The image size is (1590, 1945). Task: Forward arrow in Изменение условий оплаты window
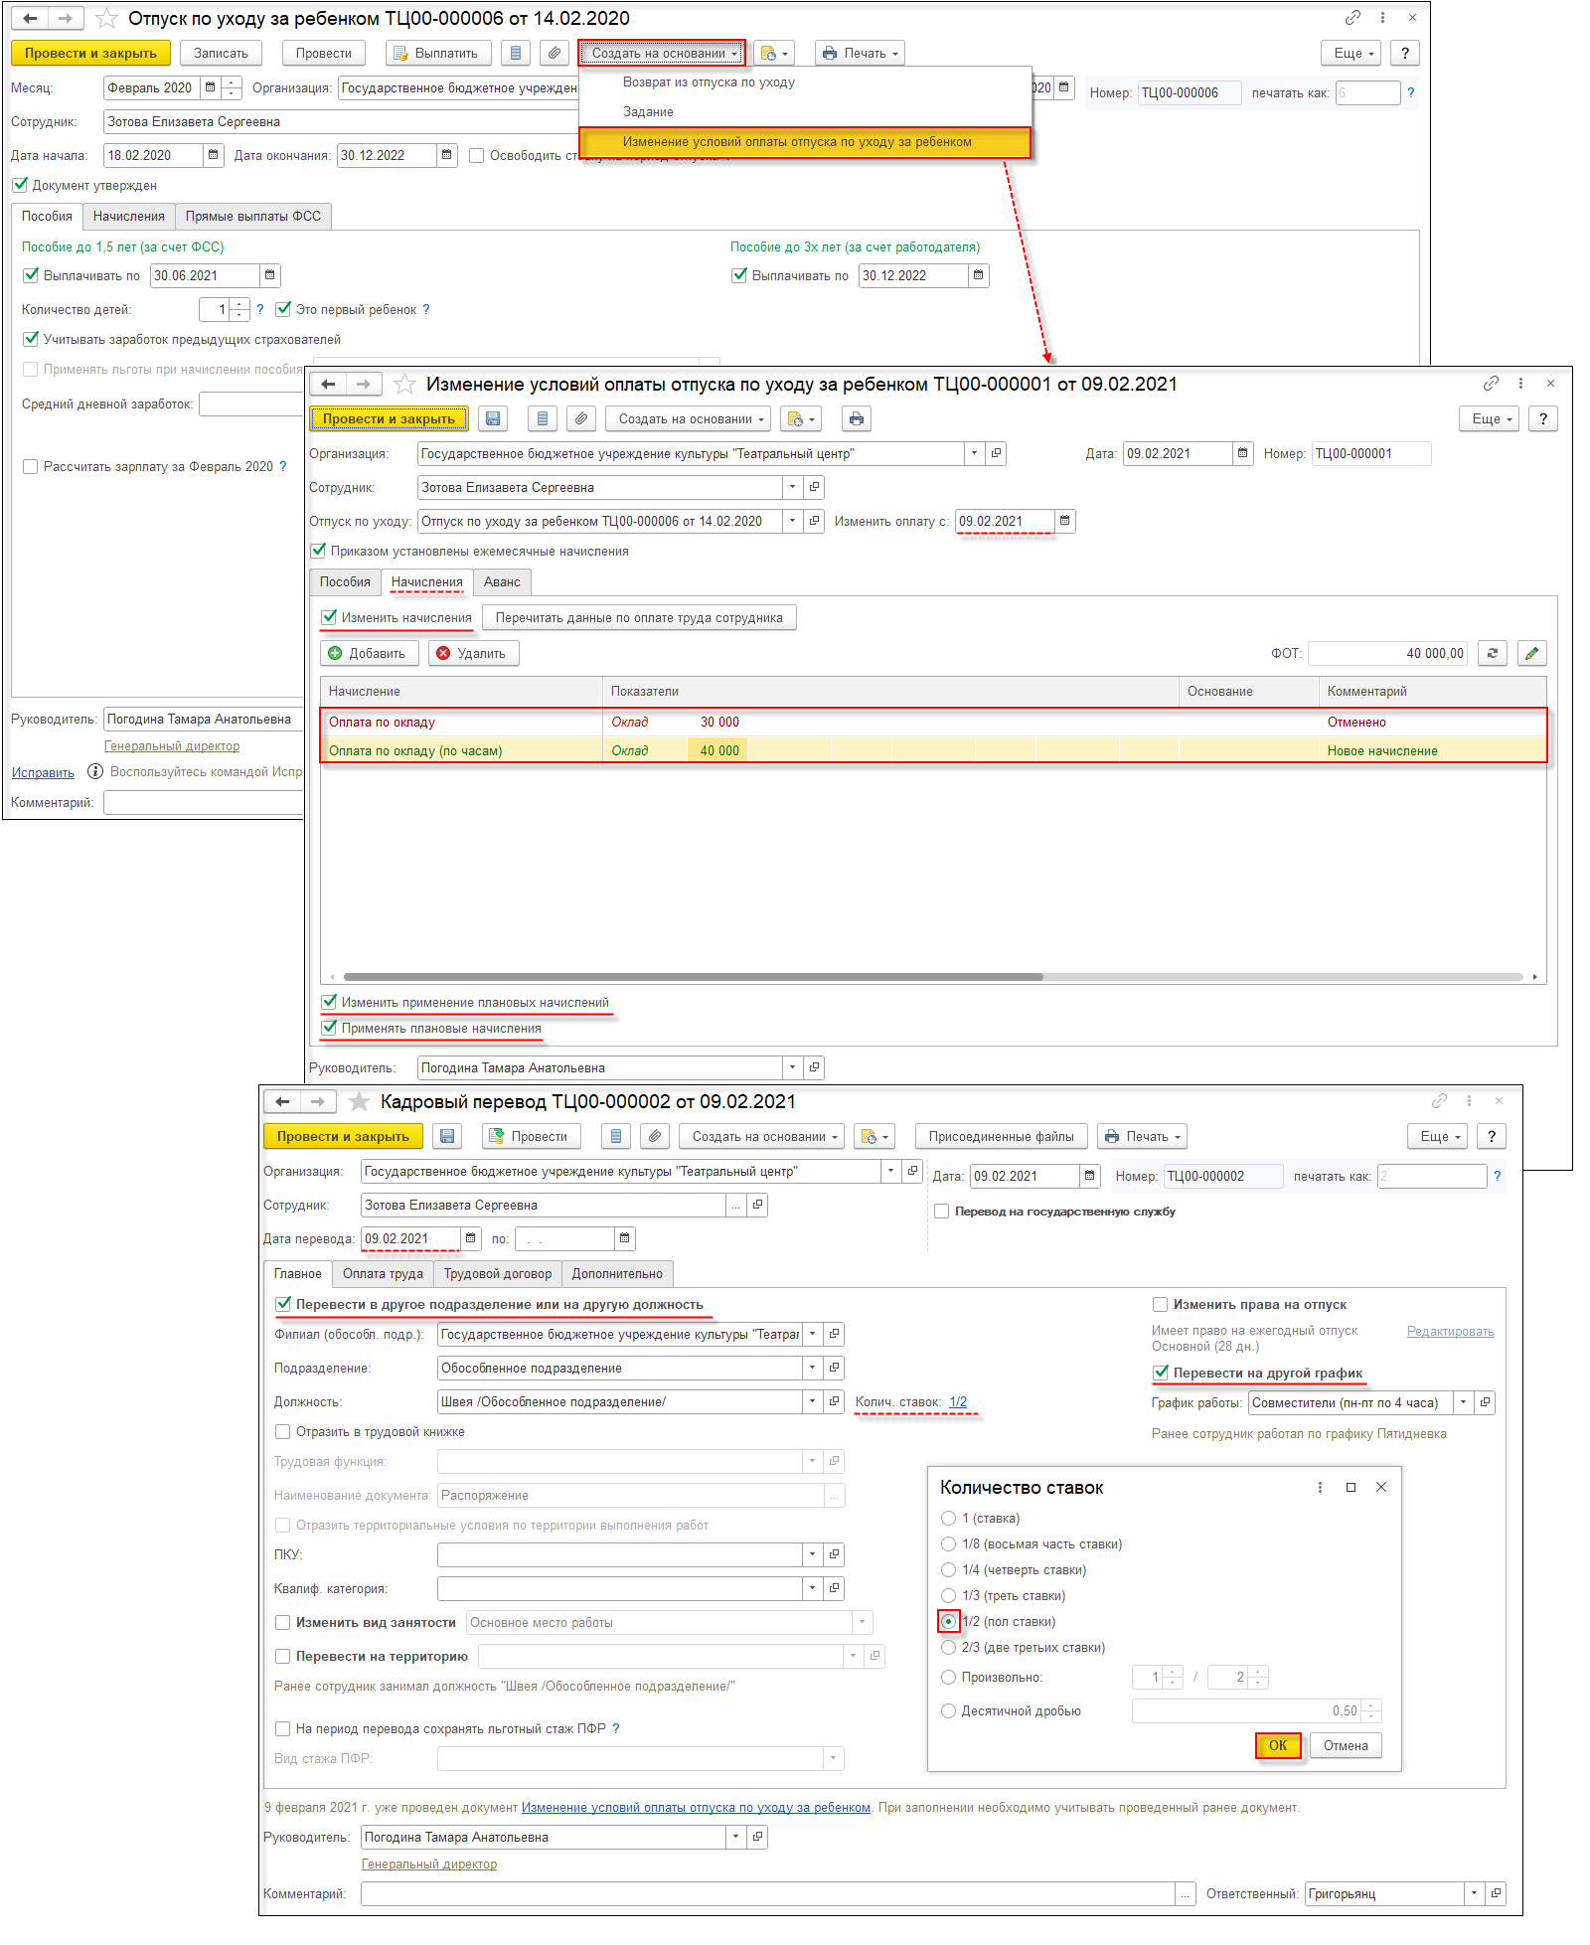coord(364,384)
